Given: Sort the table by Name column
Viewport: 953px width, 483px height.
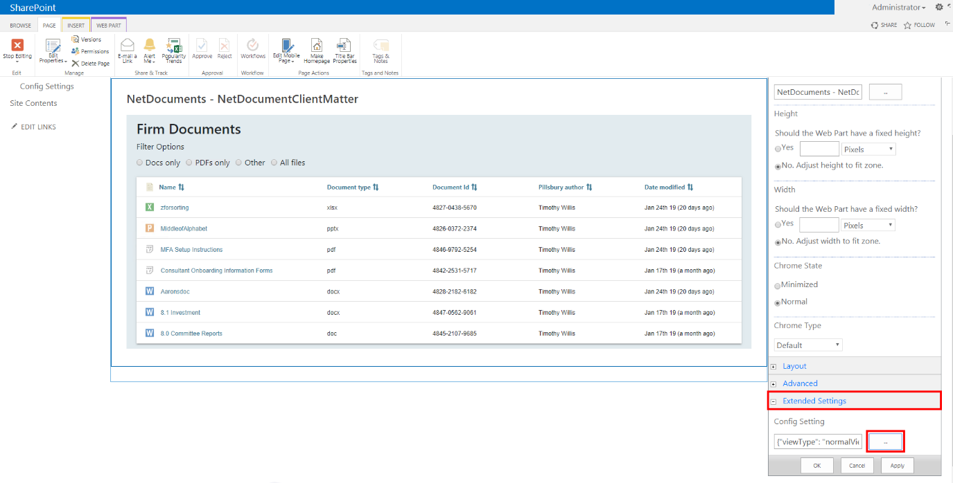Looking at the screenshot, I should (171, 188).
